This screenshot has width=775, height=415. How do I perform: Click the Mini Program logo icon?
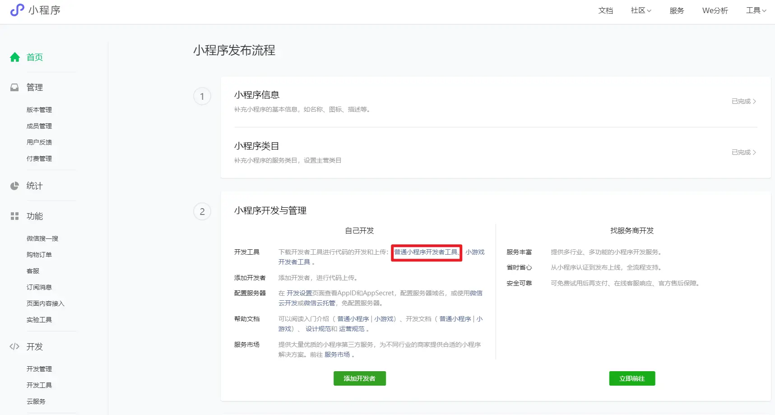(x=17, y=10)
